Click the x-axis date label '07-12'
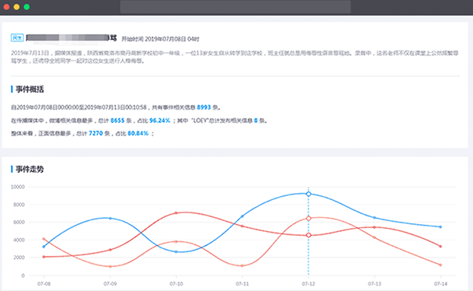The image size is (473, 291). [x=308, y=284]
